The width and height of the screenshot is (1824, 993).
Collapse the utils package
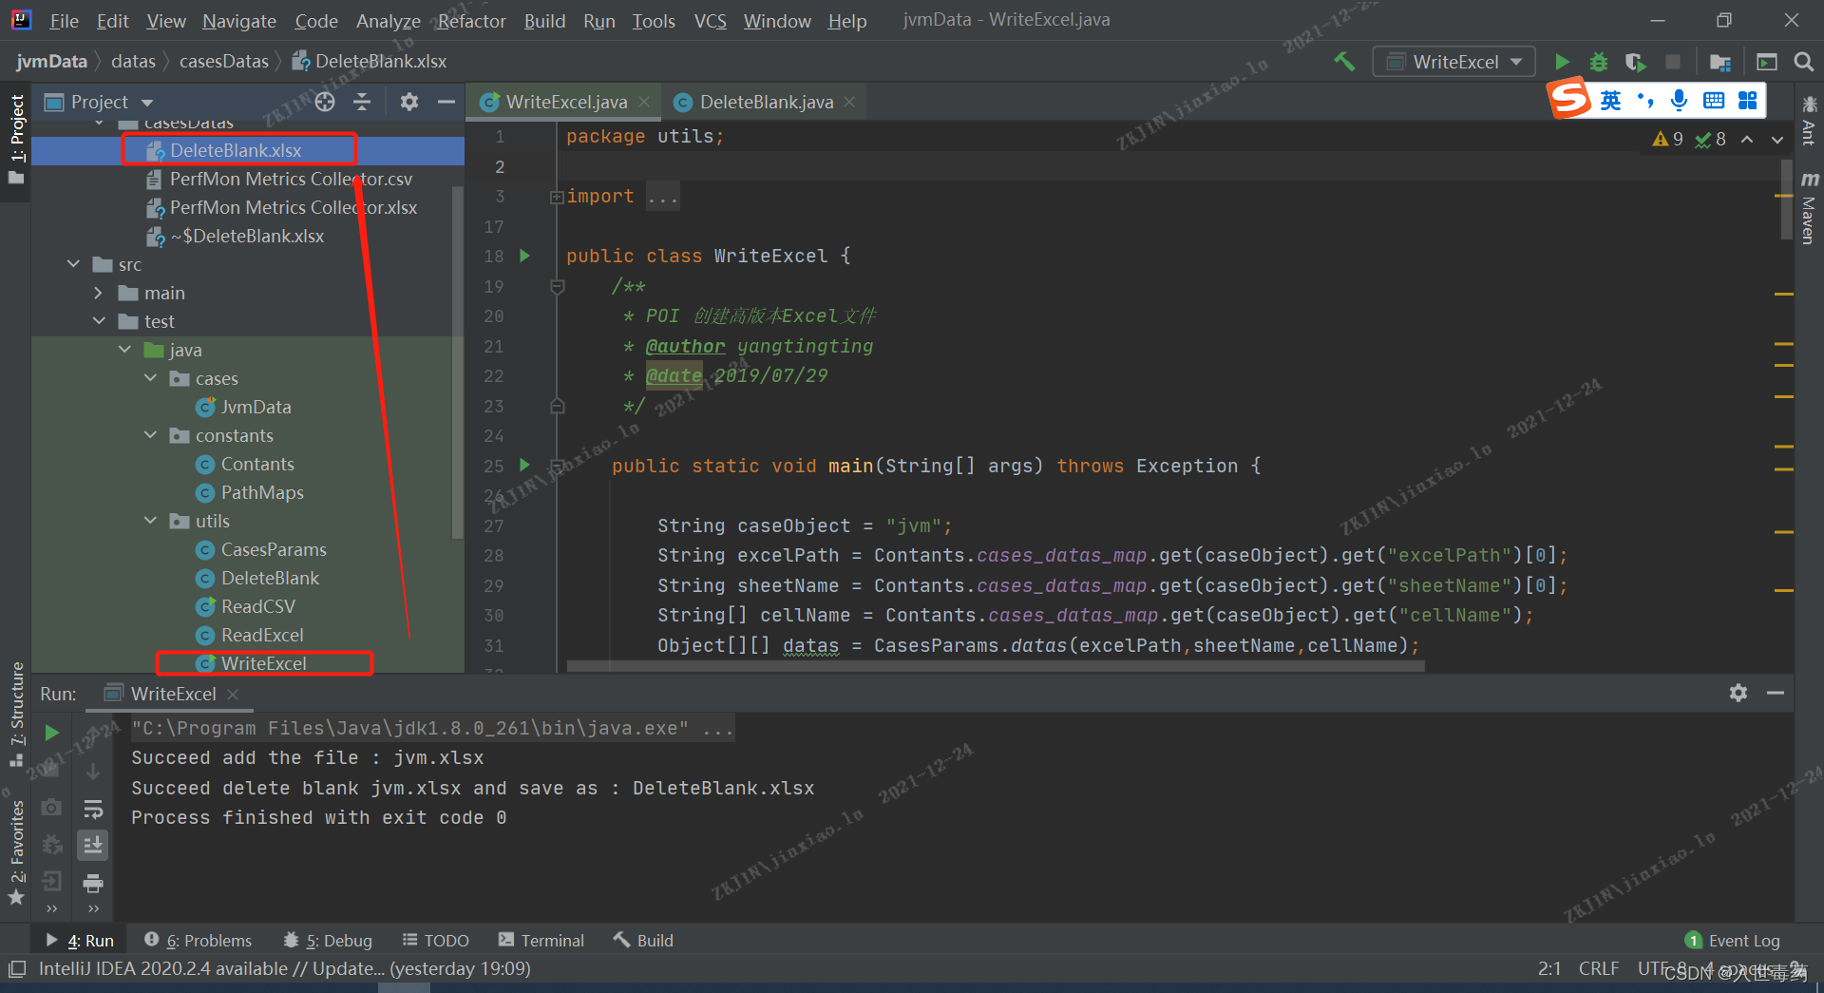click(150, 521)
